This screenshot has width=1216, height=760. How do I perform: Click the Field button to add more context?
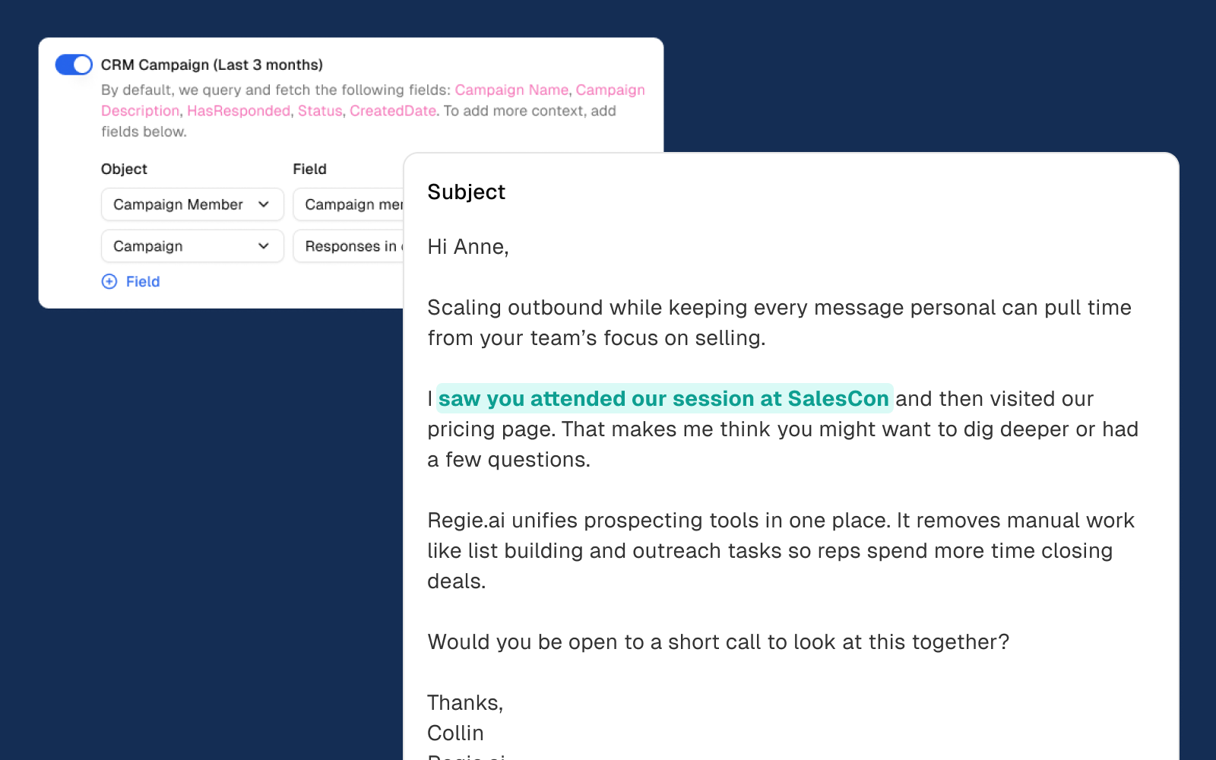tap(141, 281)
